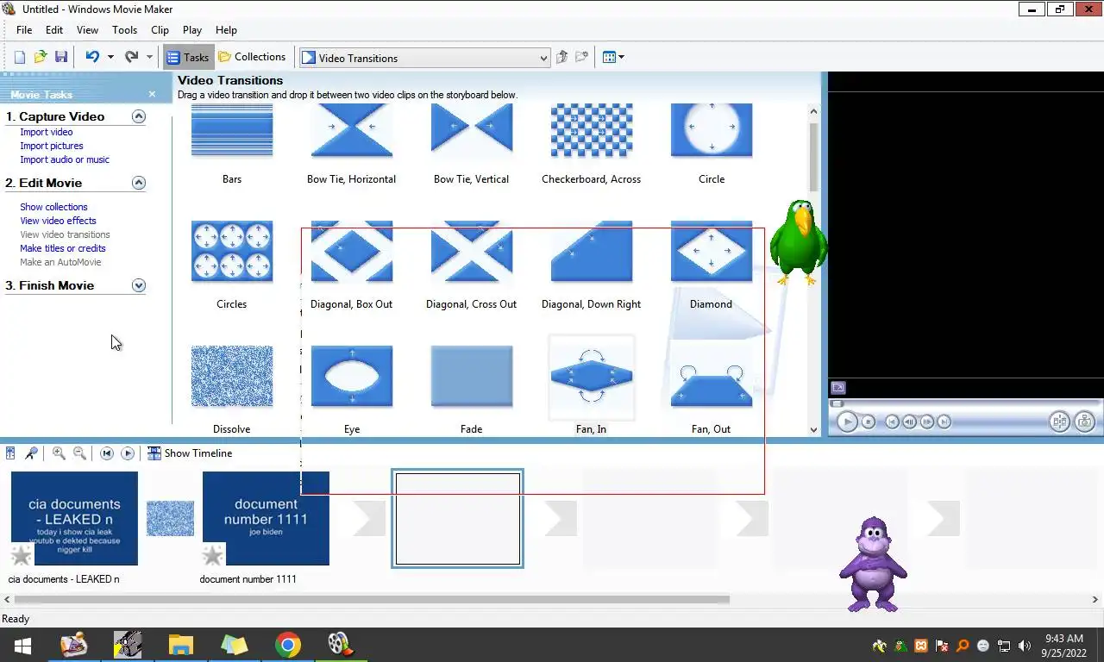Image resolution: width=1104 pixels, height=662 pixels.
Task: Create a new project with the blank-page icon
Action: pos(20,57)
